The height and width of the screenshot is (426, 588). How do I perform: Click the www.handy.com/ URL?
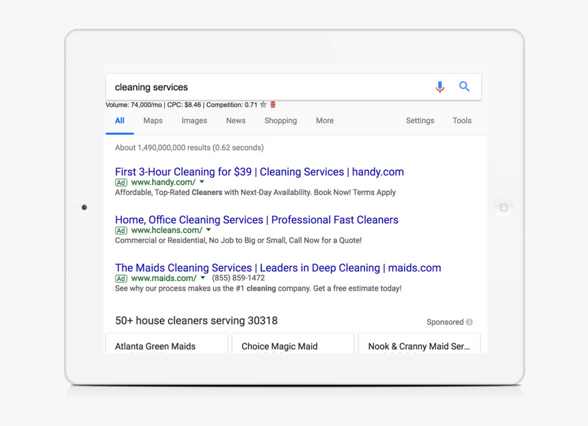(163, 183)
